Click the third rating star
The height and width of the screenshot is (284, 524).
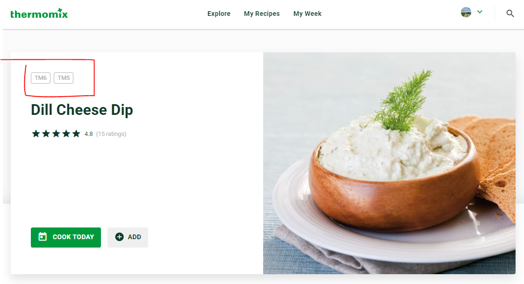pyautogui.click(x=56, y=134)
